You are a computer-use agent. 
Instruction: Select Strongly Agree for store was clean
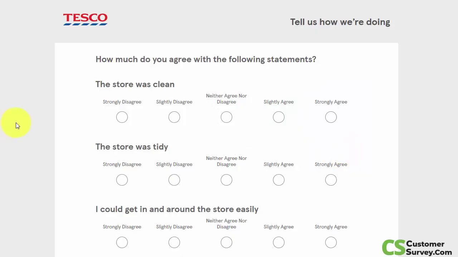click(x=331, y=117)
